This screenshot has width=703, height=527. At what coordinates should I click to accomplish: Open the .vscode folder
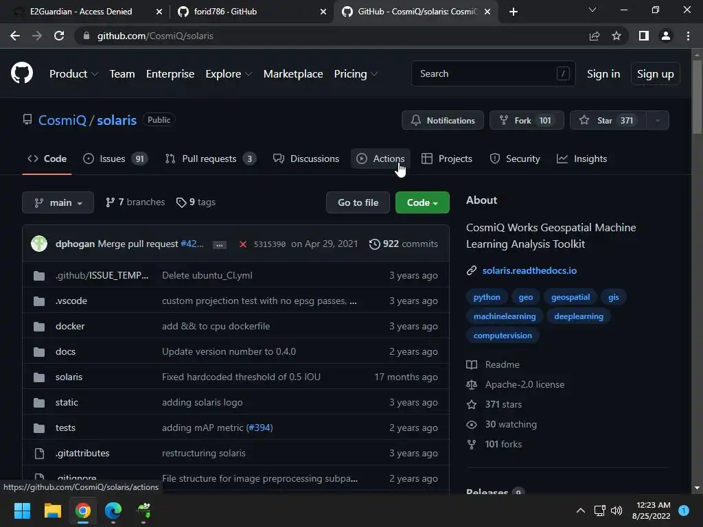point(71,301)
